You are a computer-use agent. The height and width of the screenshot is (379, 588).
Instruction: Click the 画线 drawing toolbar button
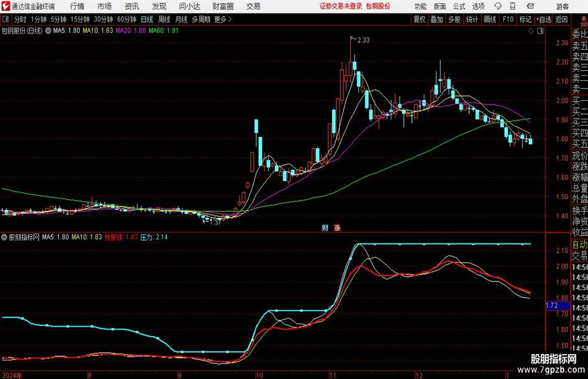(490, 19)
